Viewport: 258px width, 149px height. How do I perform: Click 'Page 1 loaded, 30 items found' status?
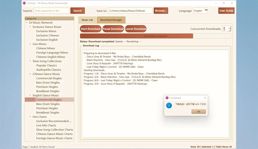(x=38, y=147)
